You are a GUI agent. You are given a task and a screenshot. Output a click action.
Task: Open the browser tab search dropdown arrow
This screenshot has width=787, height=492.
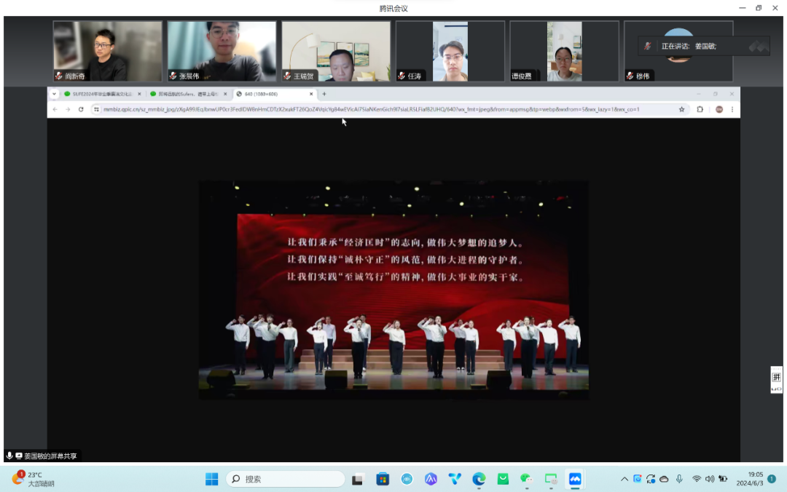tap(54, 94)
